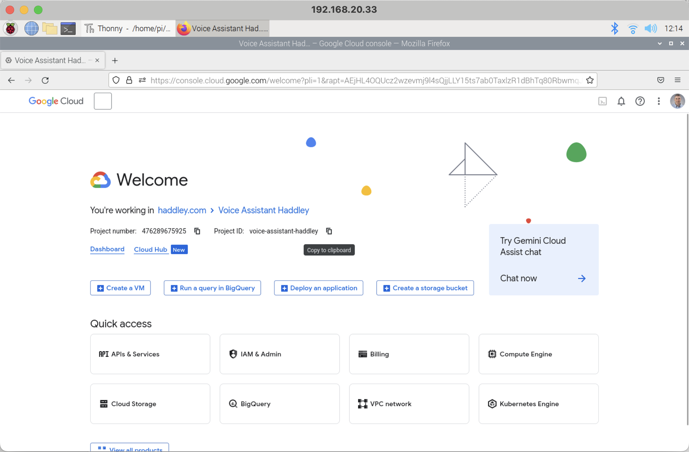Open the Cloud Shell terminal icon
689x452 pixels.
602,102
